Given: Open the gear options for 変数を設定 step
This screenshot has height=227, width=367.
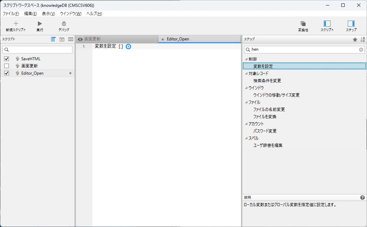Looking at the screenshot, I should click(128, 47).
